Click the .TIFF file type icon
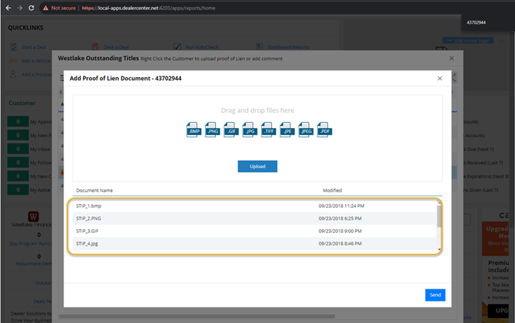 [x=268, y=129]
